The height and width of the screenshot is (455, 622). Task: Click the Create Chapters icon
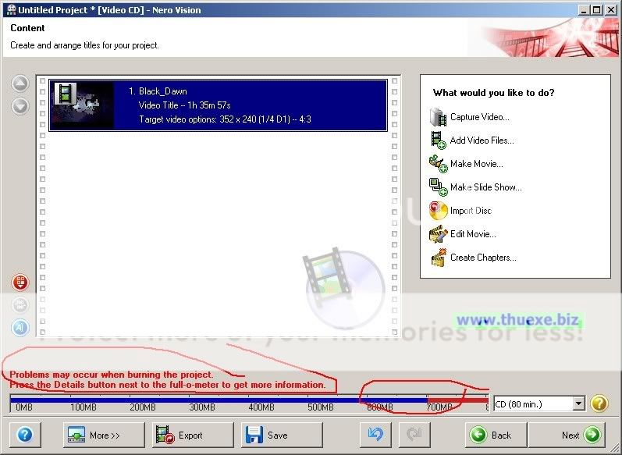click(x=437, y=258)
